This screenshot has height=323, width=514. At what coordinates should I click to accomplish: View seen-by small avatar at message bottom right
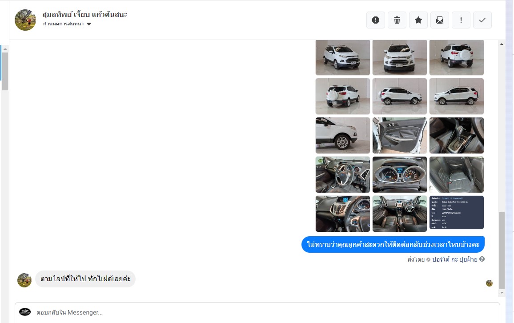point(489,283)
